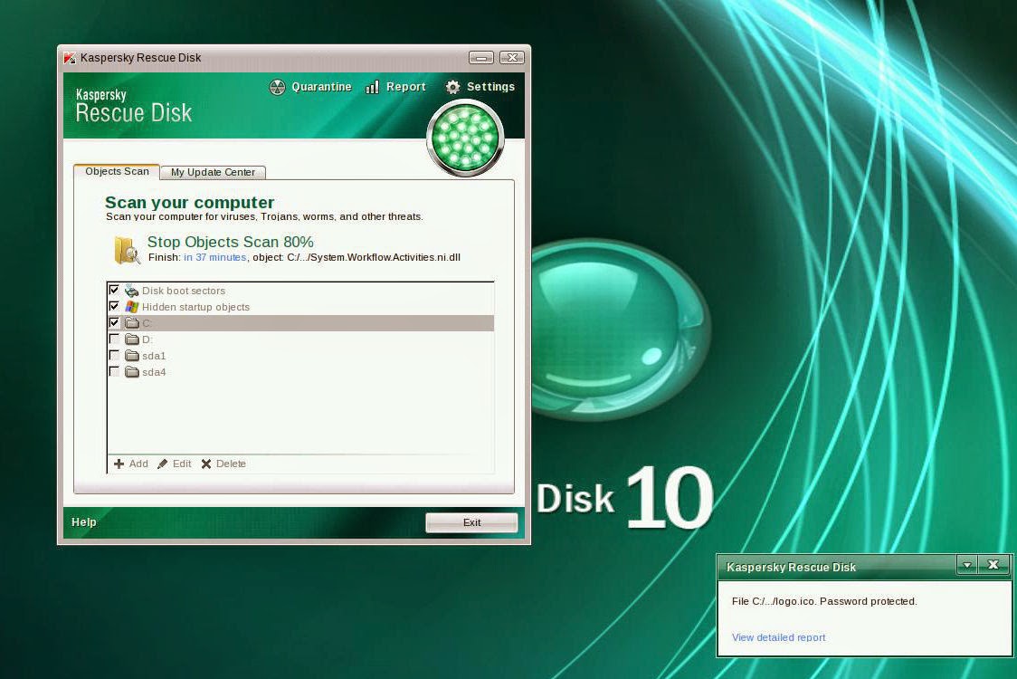Click the C: folder icon

(x=132, y=322)
